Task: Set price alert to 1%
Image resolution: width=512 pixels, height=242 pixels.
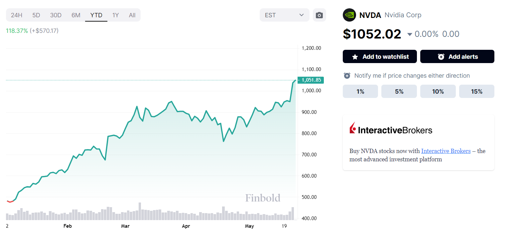Action: [360, 91]
